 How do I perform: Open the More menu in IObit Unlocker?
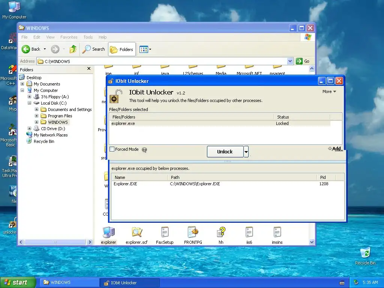pos(329,91)
